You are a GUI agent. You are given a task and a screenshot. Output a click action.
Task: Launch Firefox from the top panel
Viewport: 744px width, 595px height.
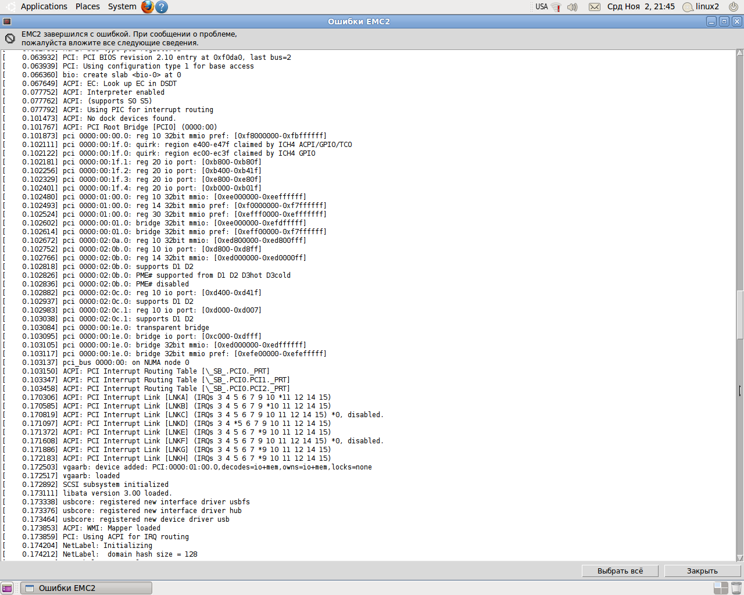tap(148, 7)
